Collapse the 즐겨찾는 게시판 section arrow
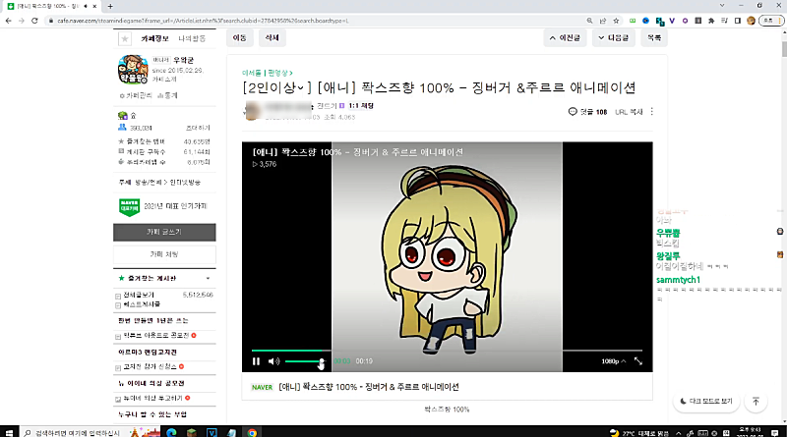787x437 pixels. tap(208, 279)
